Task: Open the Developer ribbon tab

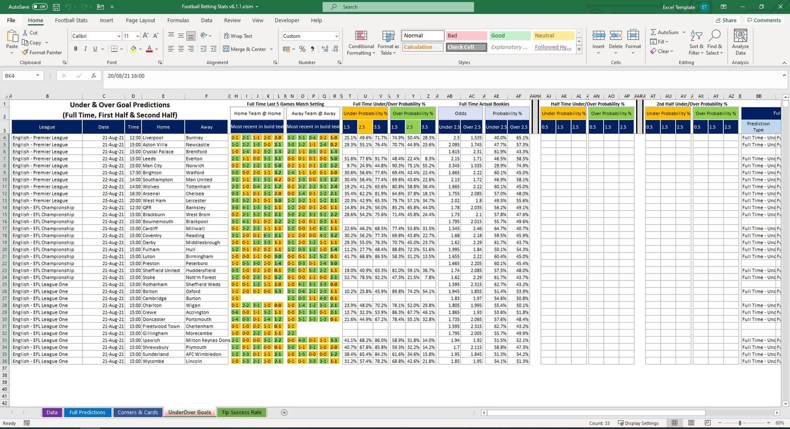Action: pyautogui.click(x=287, y=20)
